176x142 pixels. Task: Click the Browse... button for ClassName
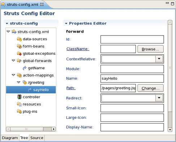pyautogui.click(x=150, y=49)
